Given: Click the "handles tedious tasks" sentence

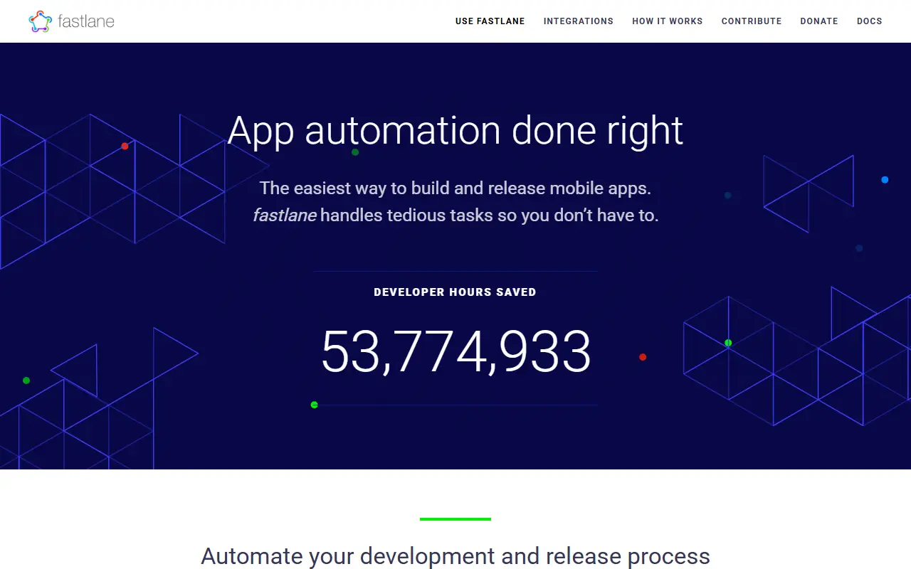Looking at the screenshot, I should coord(455,215).
